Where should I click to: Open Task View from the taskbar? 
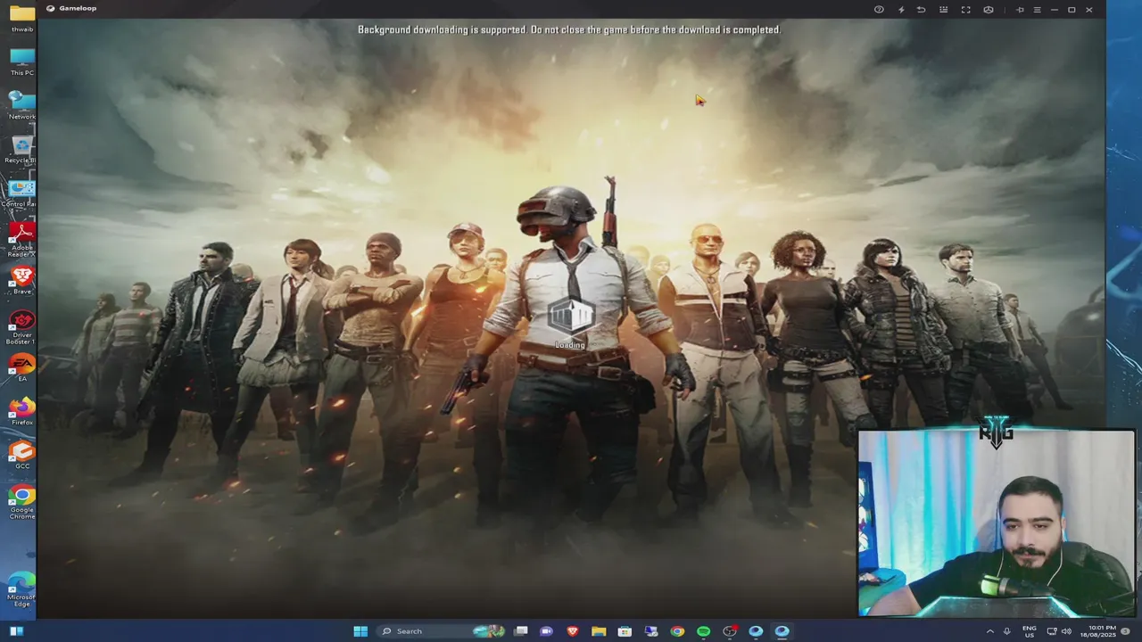pyautogui.click(x=521, y=631)
